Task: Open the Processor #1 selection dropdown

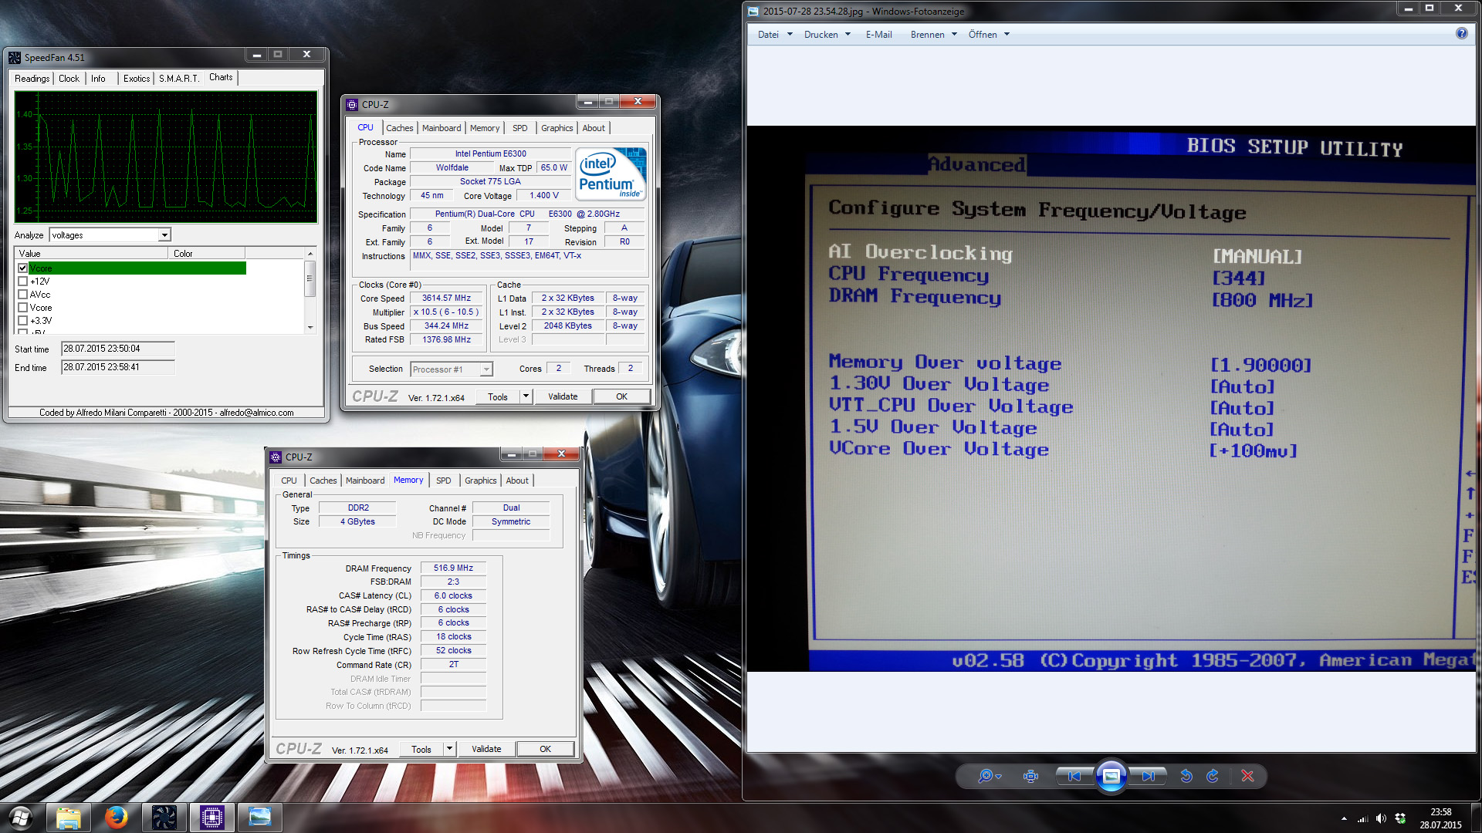Action: (486, 369)
